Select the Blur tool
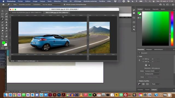The width and height of the screenshot is (175, 98). (6, 28)
